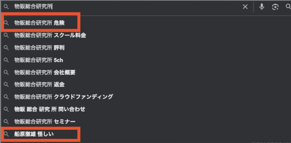The image size is (291, 143).
Task: Click magnifier icon beside セミナー suggestion
Action: point(6,121)
